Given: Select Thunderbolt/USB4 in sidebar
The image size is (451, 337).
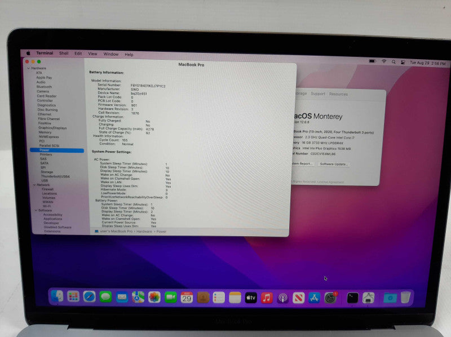Looking at the screenshot, I should (x=55, y=176).
